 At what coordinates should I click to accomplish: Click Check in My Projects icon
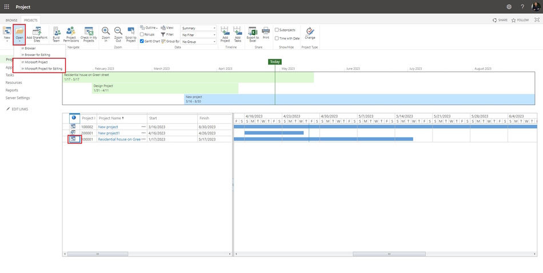(89, 30)
